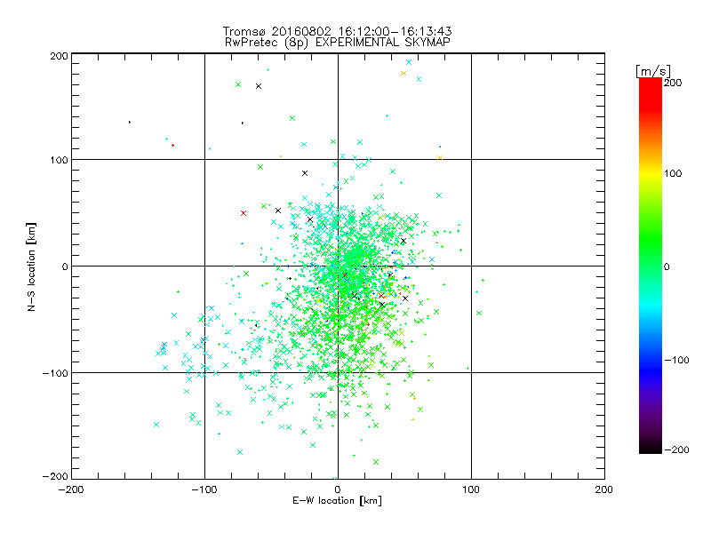This screenshot has width=711, height=533.
Task: Click the E-W axis tick label '0'
Action: coord(338,489)
